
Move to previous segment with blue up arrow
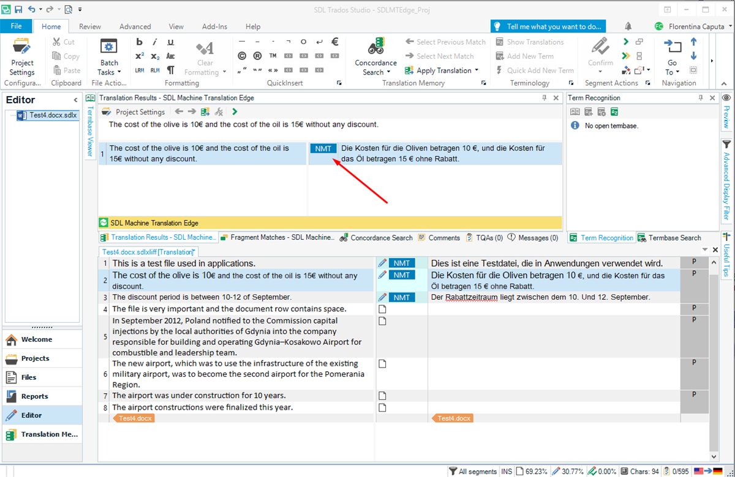693,42
